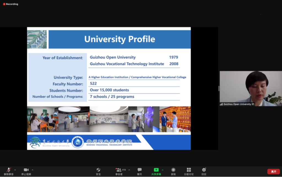Click the red Leave meeting button

[273, 171]
